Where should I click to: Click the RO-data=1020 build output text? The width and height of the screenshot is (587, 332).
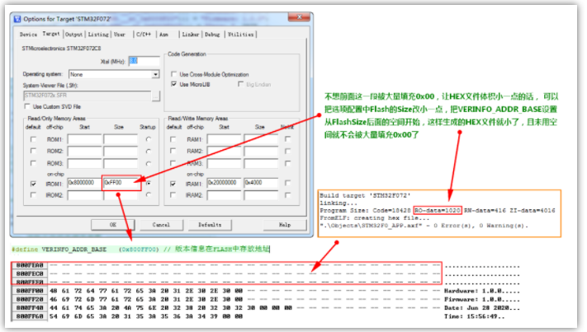pyautogui.click(x=438, y=210)
